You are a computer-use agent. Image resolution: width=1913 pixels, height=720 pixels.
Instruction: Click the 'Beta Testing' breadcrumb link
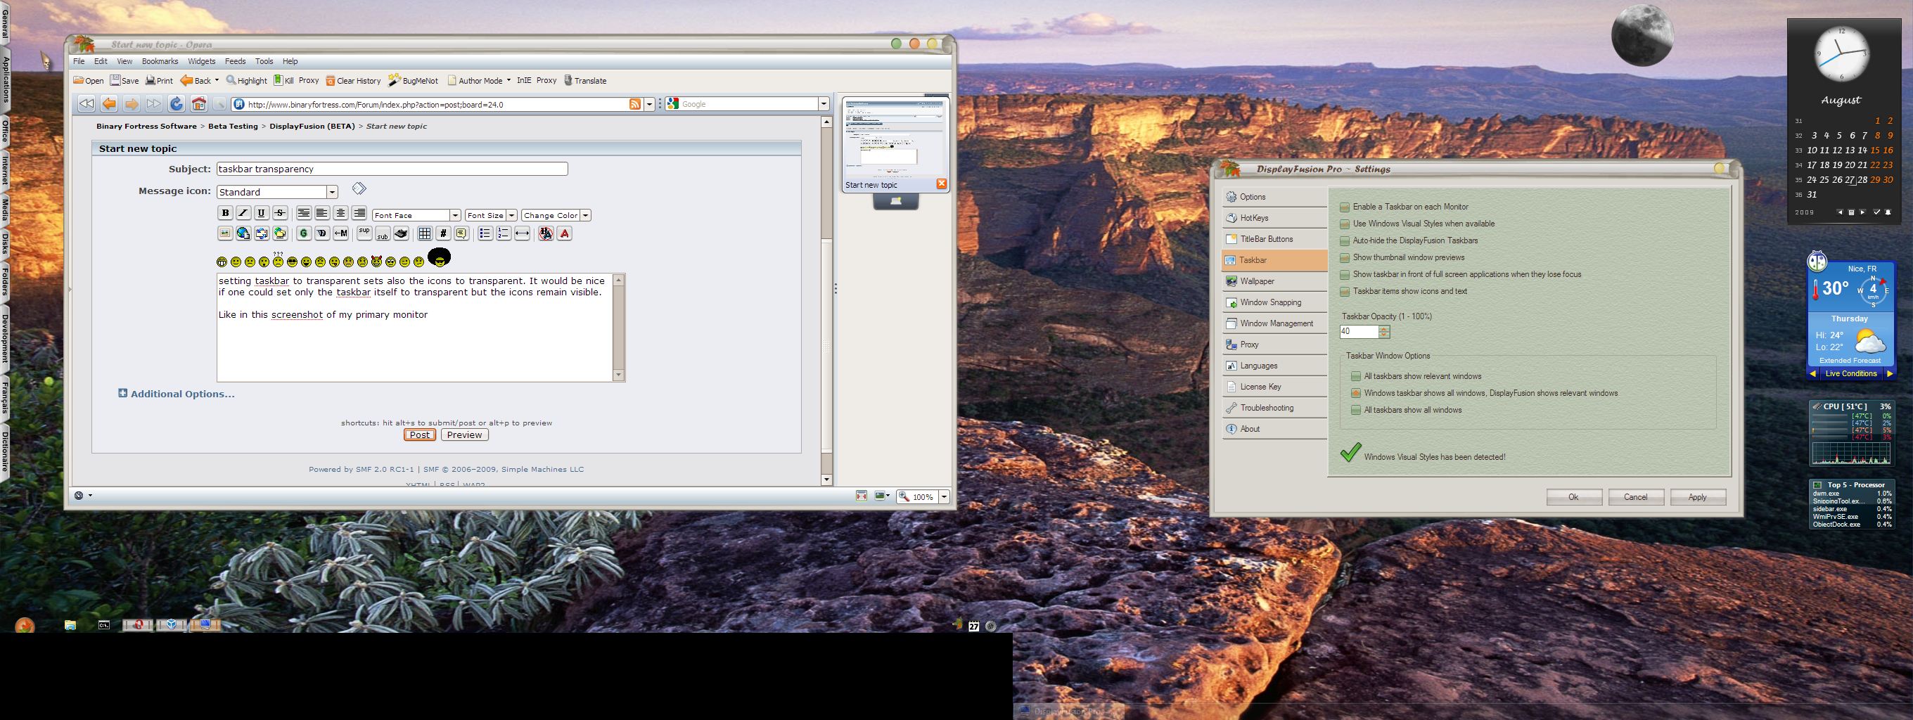click(233, 126)
